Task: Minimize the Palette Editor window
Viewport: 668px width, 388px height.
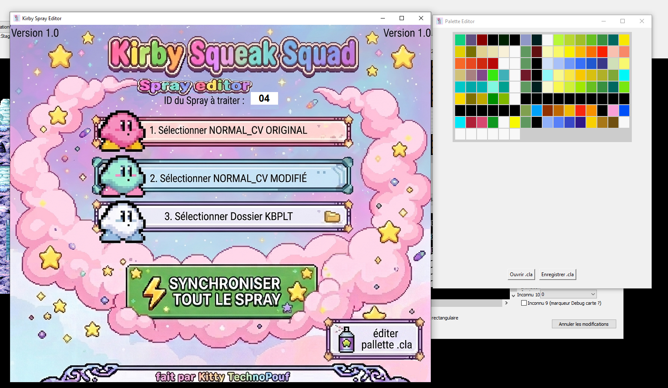Action: 604,21
